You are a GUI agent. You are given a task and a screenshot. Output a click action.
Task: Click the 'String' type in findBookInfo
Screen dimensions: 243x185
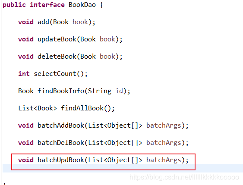pos(100,91)
